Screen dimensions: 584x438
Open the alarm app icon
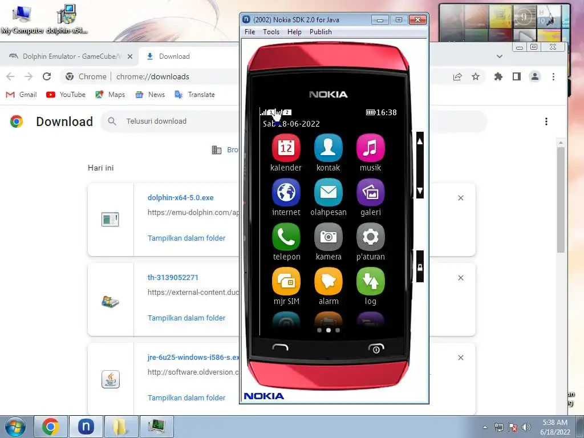tap(328, 282)
